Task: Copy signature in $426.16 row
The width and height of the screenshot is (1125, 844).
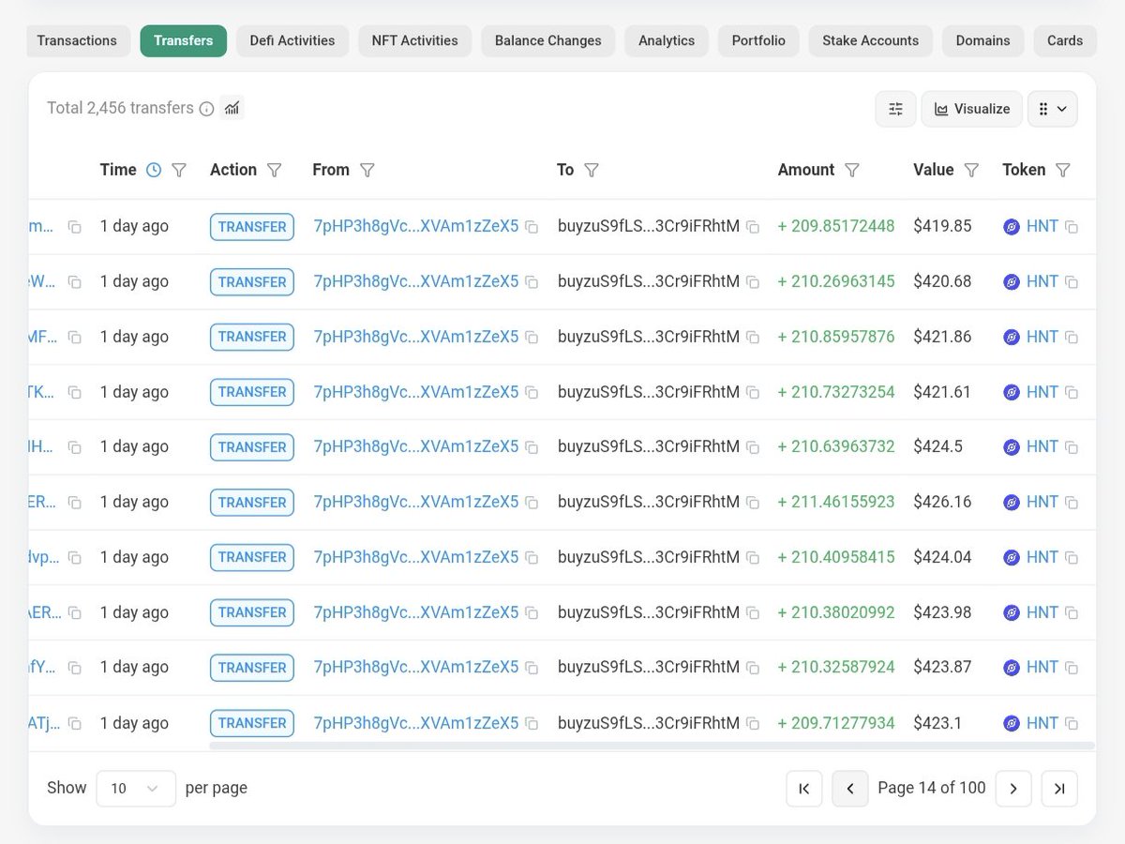Action: click(74, 504)
